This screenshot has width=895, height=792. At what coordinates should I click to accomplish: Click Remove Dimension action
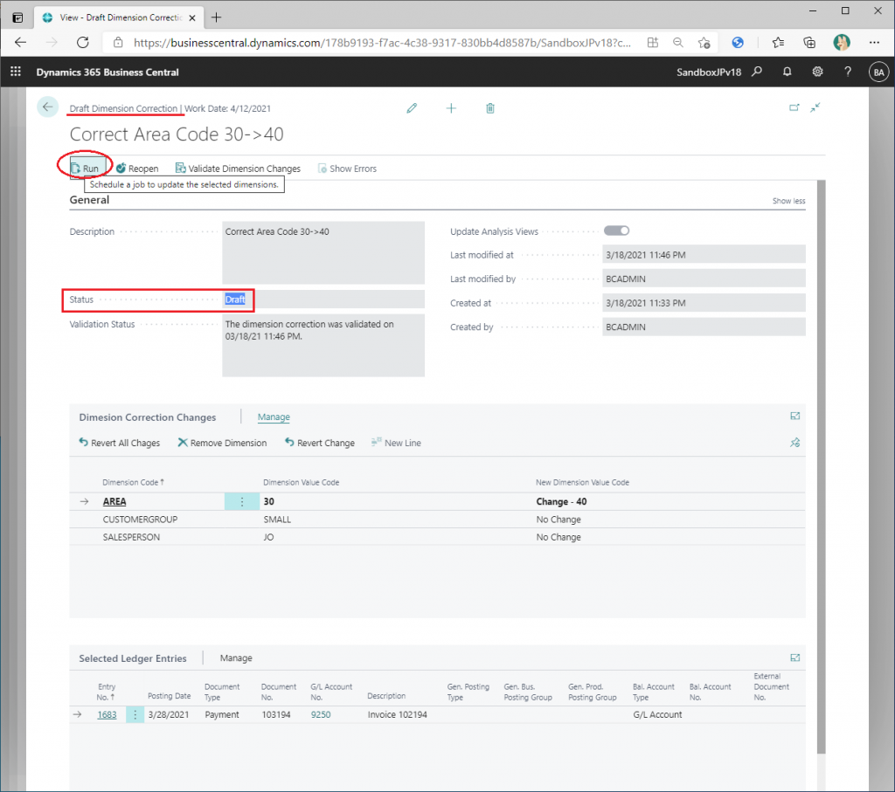[x=222, y=443]
